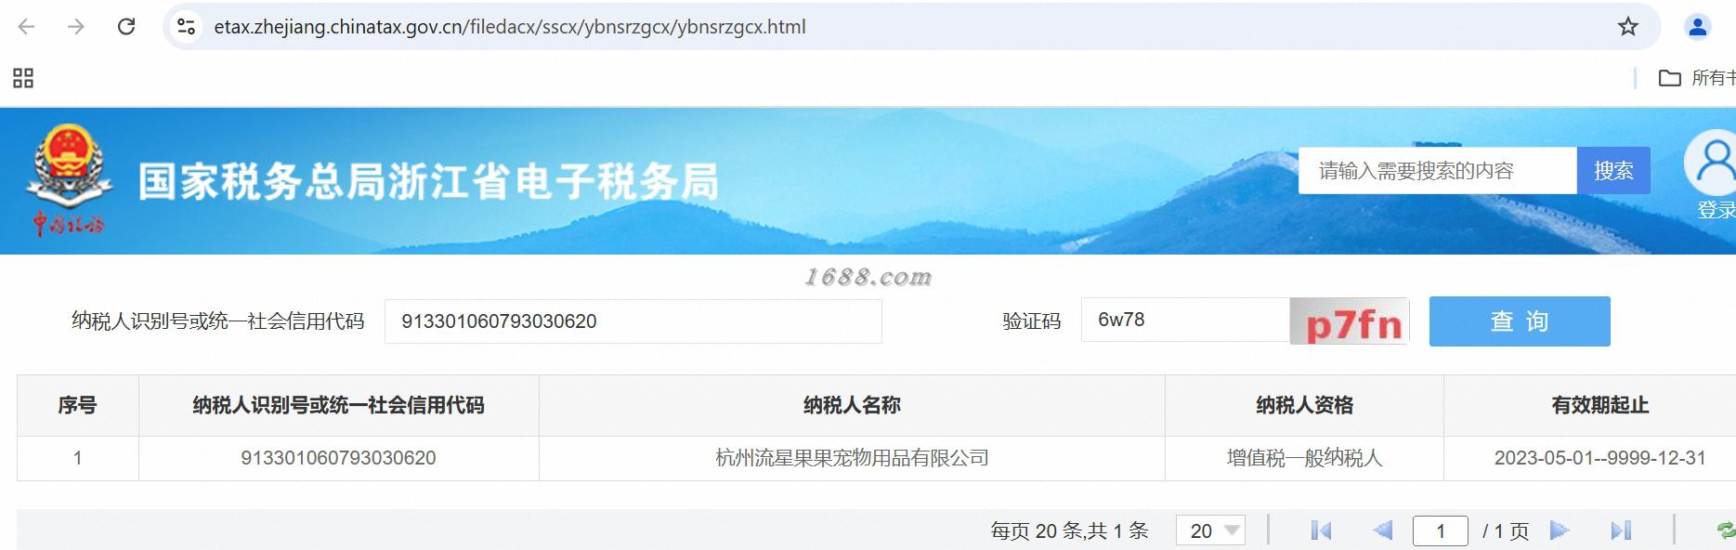The width and height of the screenshot is (1736, 550).
Task: Go to next results page
Action: coord(1560,530)
